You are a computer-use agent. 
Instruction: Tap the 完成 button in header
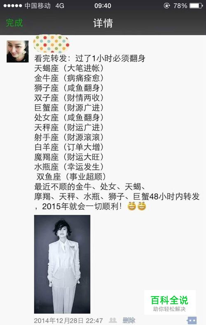(x=14, y=23)
